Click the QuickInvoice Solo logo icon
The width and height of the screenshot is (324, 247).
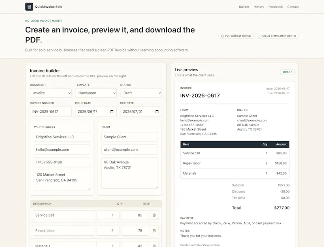click(x=29, y=6)
